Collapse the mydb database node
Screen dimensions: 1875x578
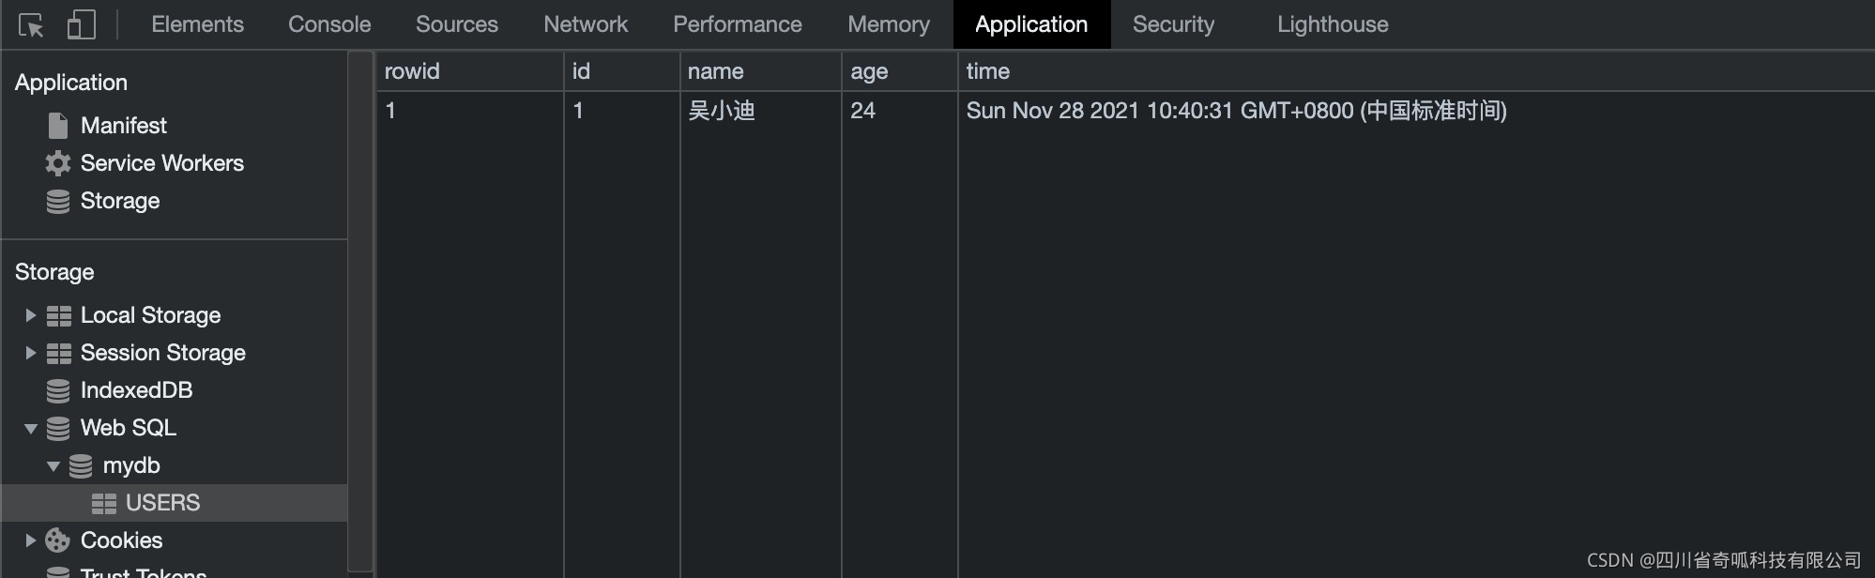(x=53, y=466)
